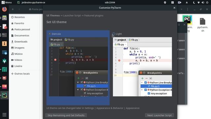211x119 pixels.
Task: Go to Next: Launcher Script
Action: coord(159,115)
